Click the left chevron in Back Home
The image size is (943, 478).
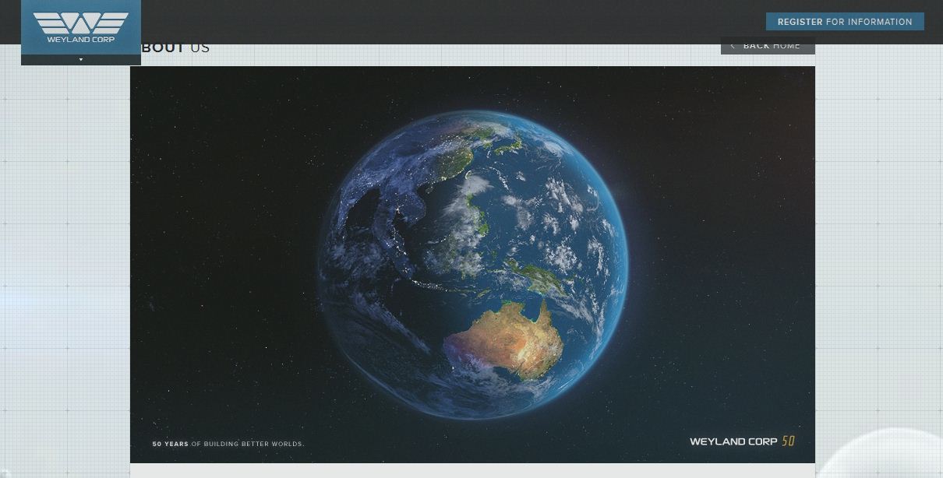pos(733,46)
